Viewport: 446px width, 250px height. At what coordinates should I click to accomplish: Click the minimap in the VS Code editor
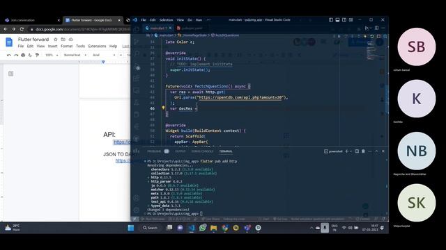[371, 51]
